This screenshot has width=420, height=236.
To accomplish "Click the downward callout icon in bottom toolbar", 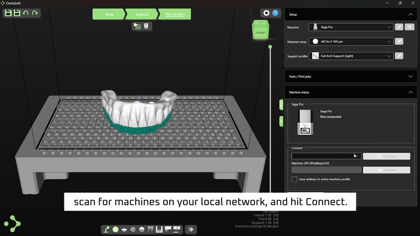I will coord(168,229).
